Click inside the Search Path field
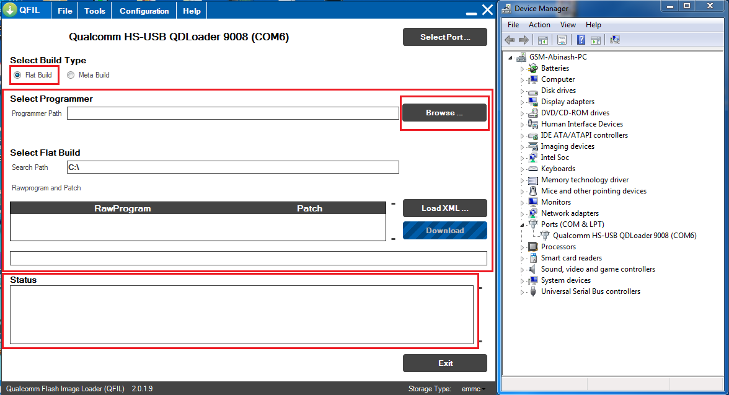The image size is (729, 395). pos(232,167)
